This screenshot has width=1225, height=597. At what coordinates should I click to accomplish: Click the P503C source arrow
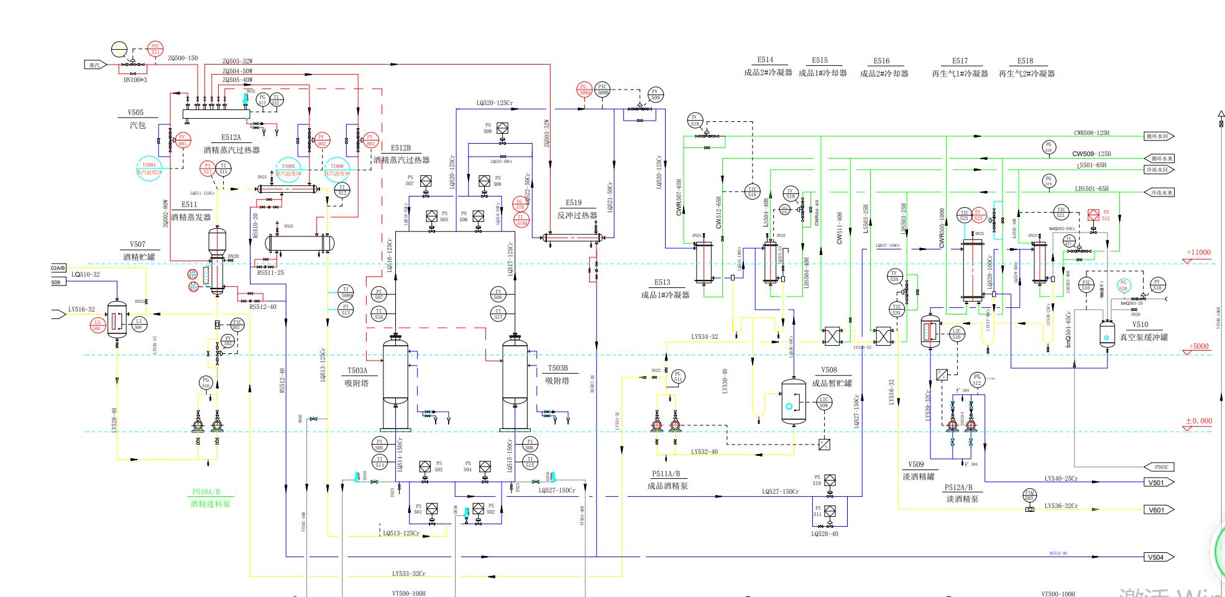(1159, 467)
